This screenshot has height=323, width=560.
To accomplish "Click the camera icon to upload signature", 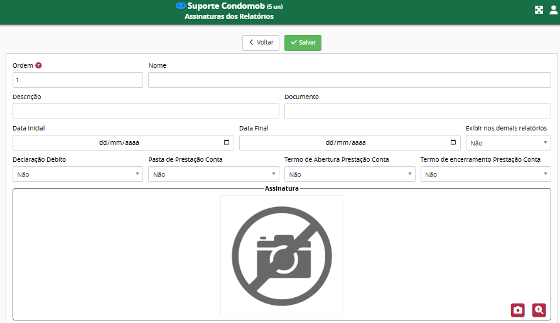I will [517, 310].
